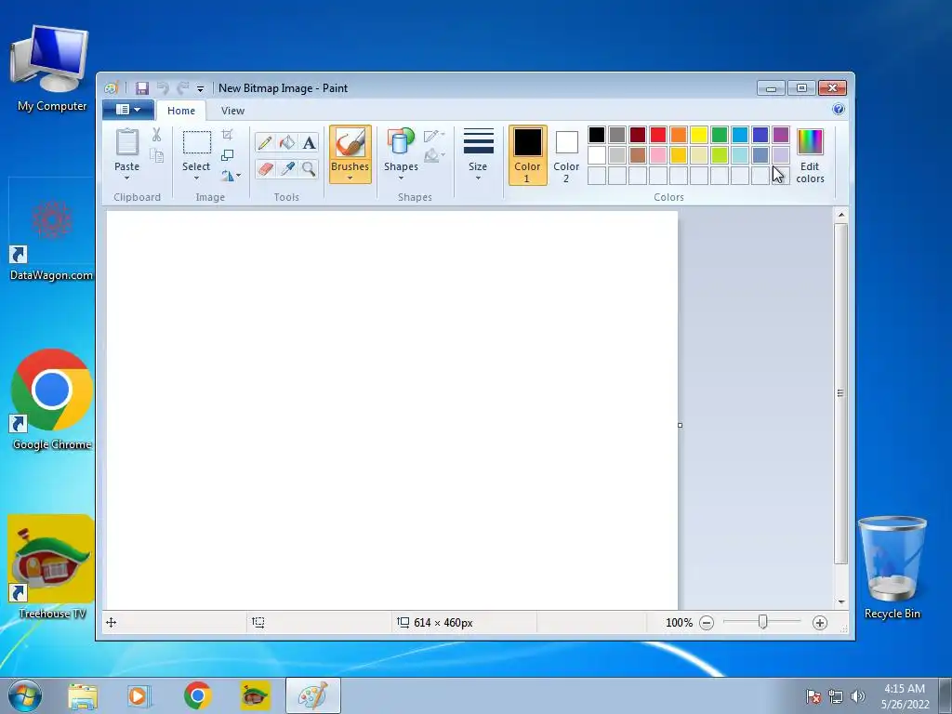Image resolution: width=952 pixels, height=714 pixels.
Task: Select the Magnifier tool
Action: pos(309,168)
